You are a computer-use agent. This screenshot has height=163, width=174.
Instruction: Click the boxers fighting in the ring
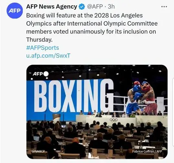coord(142,98)
